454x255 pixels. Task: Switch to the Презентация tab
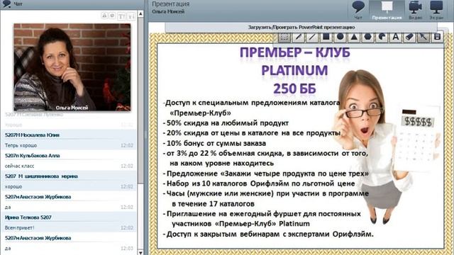tap(387, 10)
